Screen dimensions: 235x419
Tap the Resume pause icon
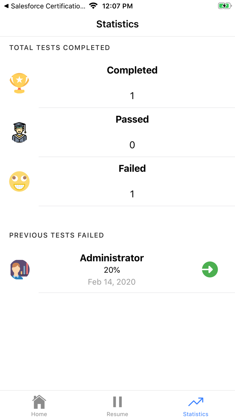coord(117,402)
